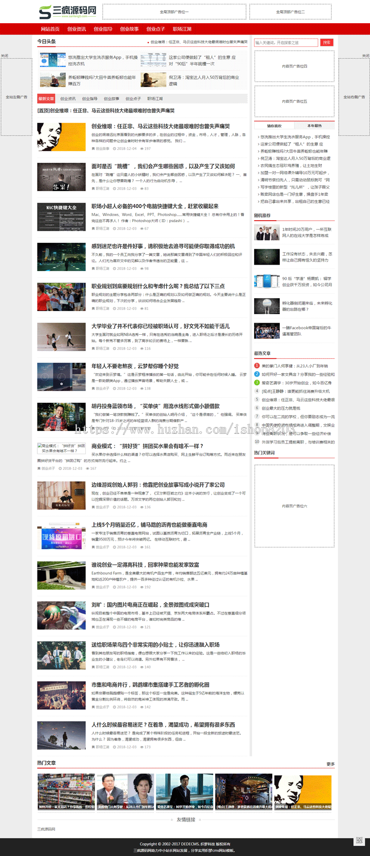Click the green number 3 rank badge
This screenshot has width=370, height=856.
(257, 383)
